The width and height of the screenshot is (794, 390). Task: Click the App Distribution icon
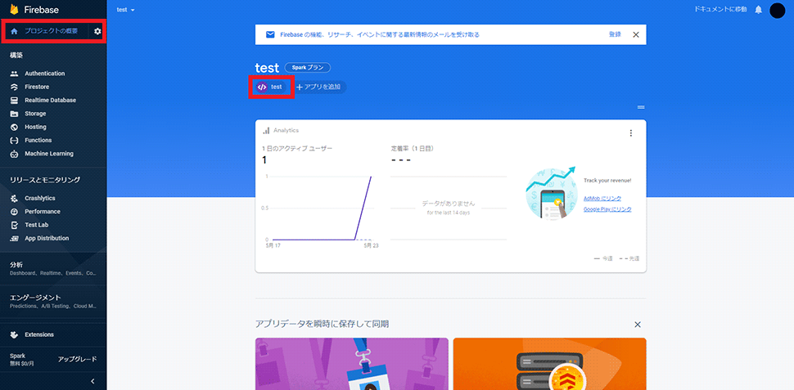coord(14,238)
